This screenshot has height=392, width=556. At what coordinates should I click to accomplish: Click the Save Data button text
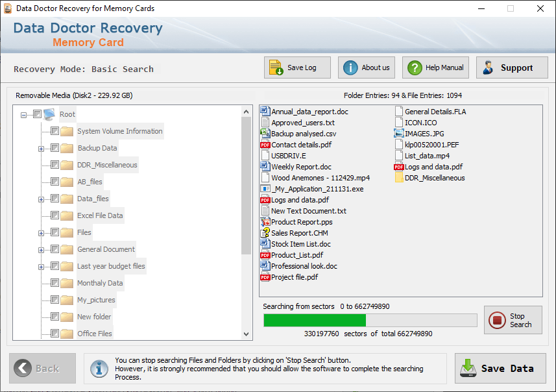click(507, 369)
